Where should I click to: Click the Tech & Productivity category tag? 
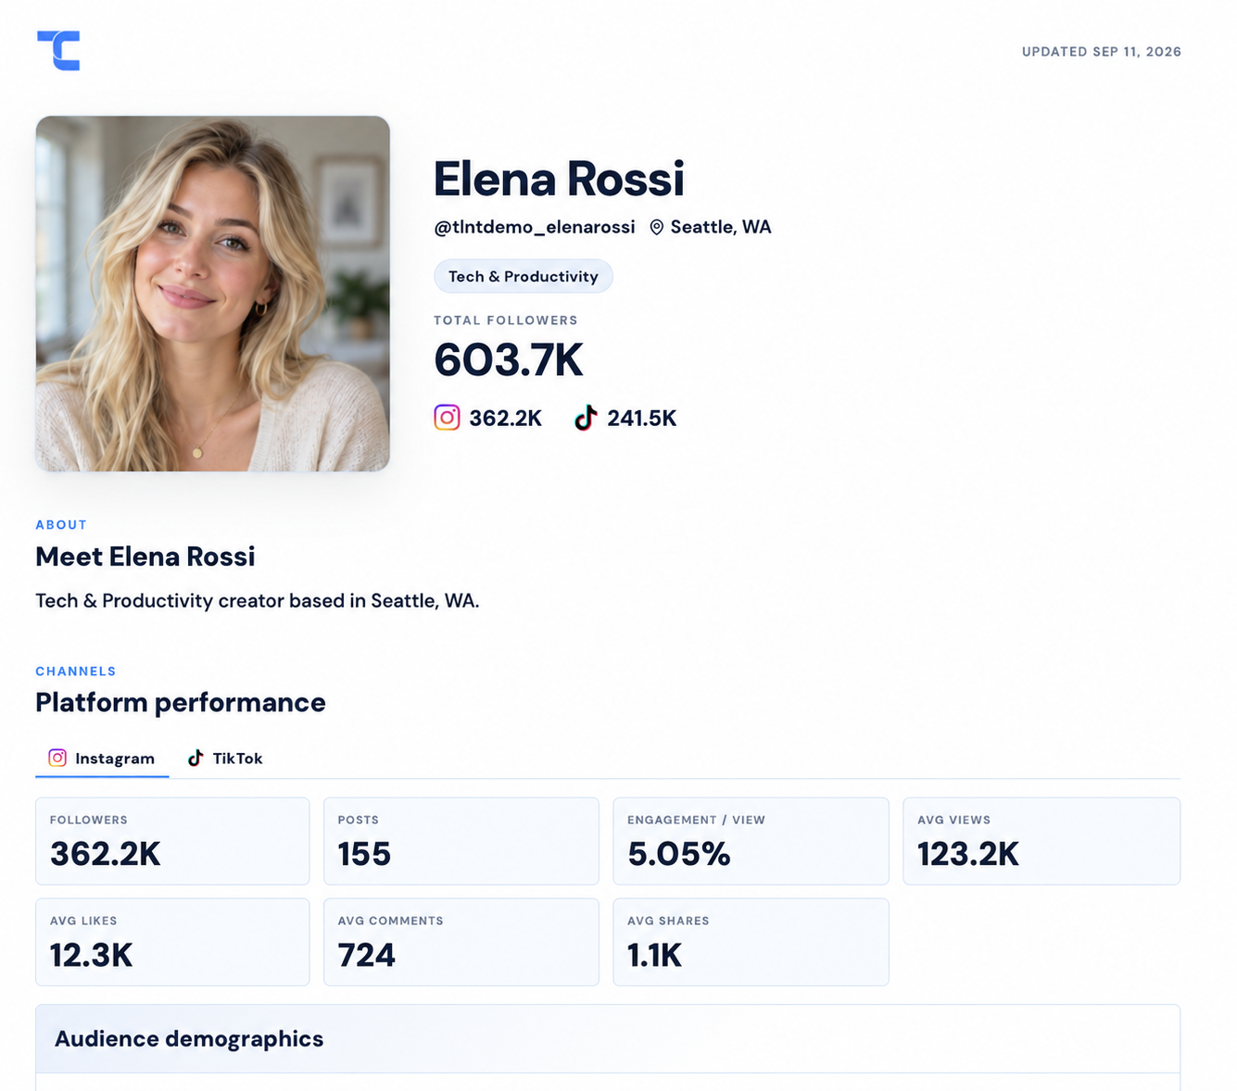click(524, 276)
